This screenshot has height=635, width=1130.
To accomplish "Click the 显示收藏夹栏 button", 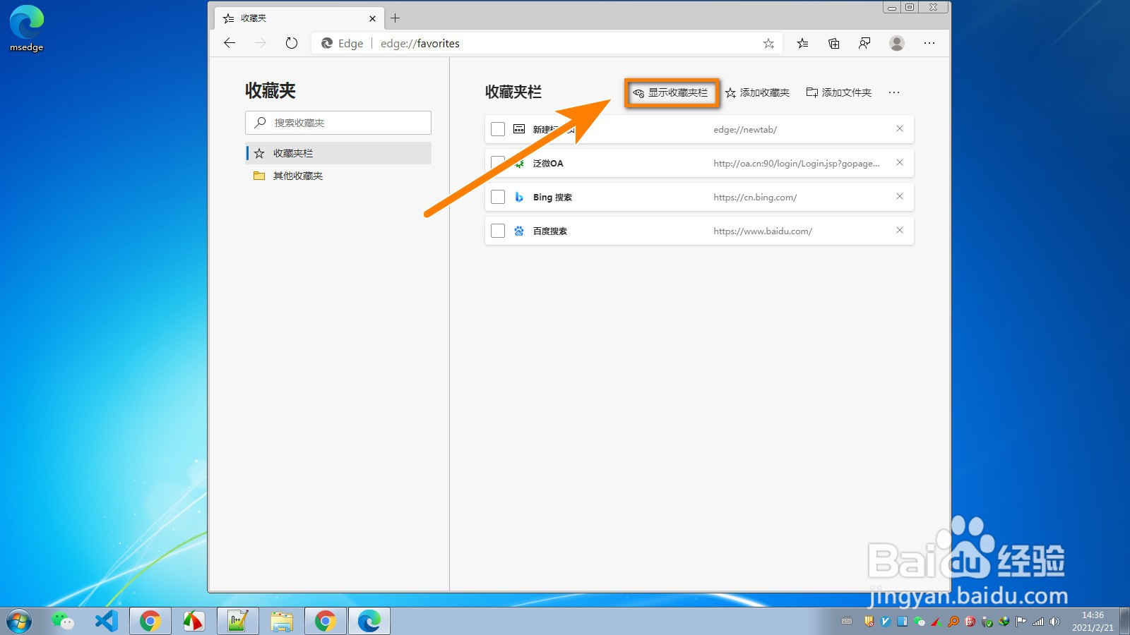I will coord(672,92).
